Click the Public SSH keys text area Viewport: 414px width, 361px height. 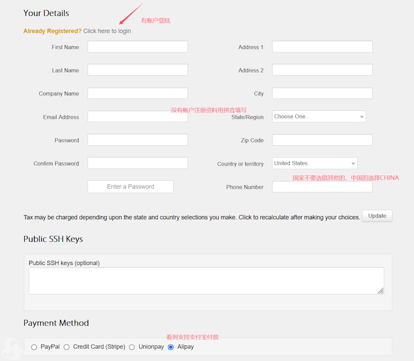206,280
